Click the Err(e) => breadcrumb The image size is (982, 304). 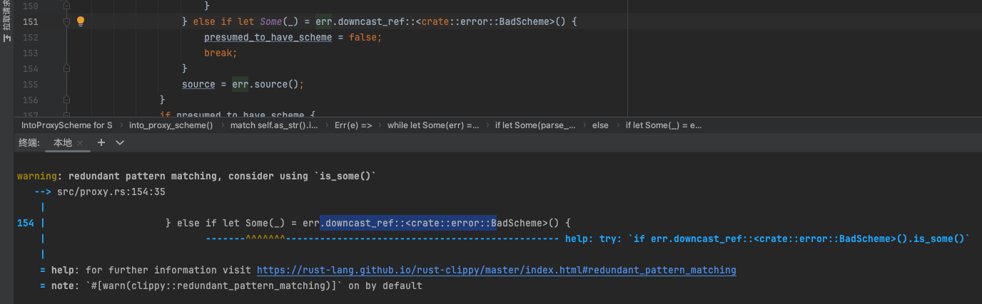tap(353, 125)
